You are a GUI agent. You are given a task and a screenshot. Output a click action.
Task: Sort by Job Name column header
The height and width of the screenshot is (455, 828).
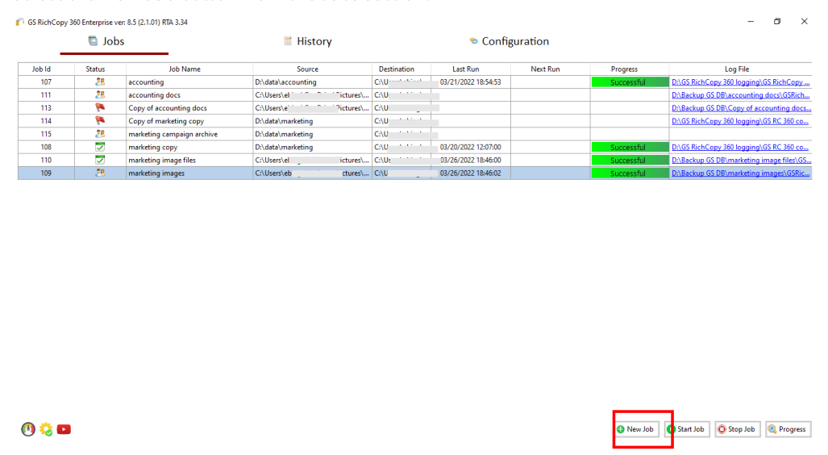click(x=189, y=69)
